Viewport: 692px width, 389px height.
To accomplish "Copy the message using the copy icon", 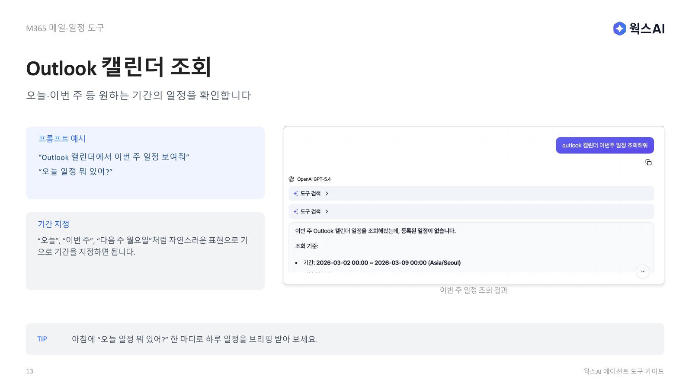I will pos(648,163).
